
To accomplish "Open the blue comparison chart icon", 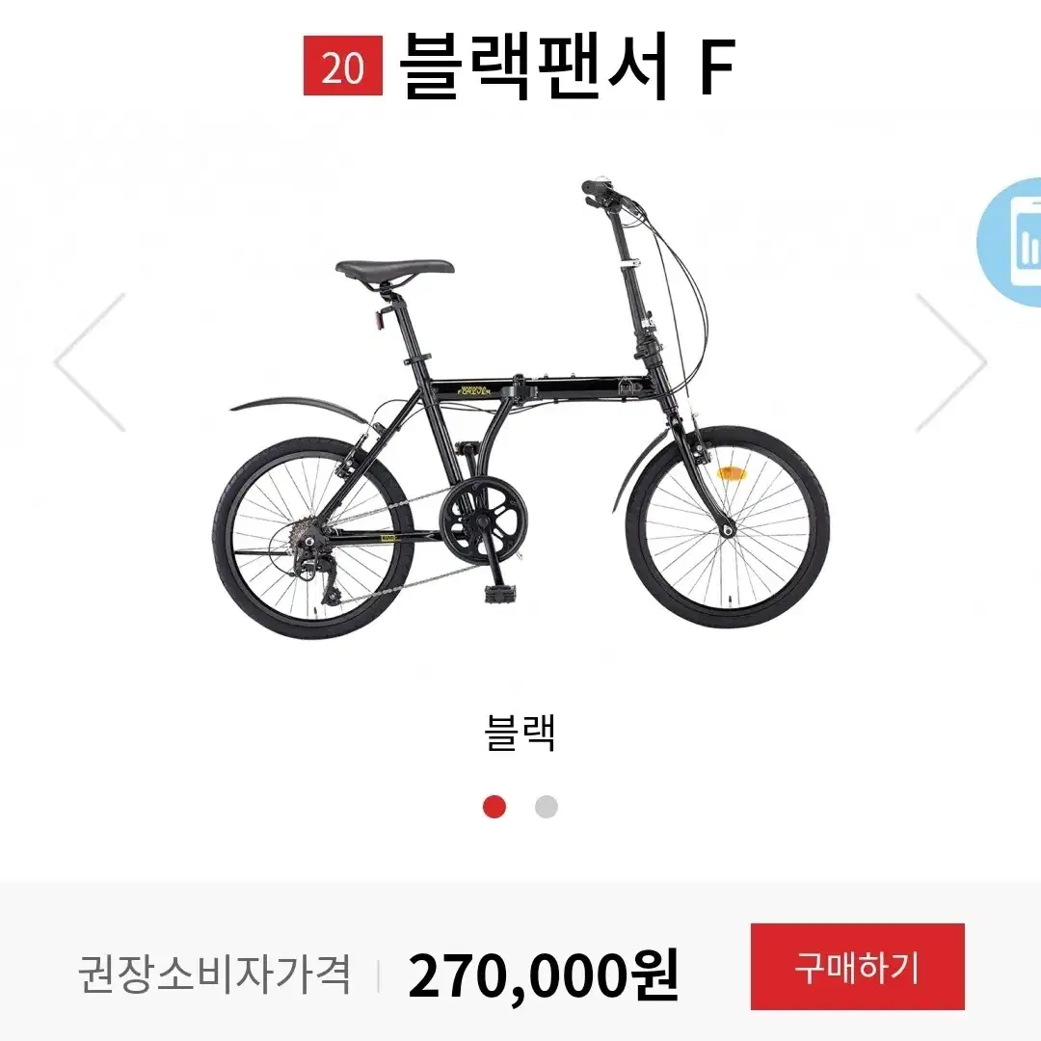I will (x=1011, y=242).
